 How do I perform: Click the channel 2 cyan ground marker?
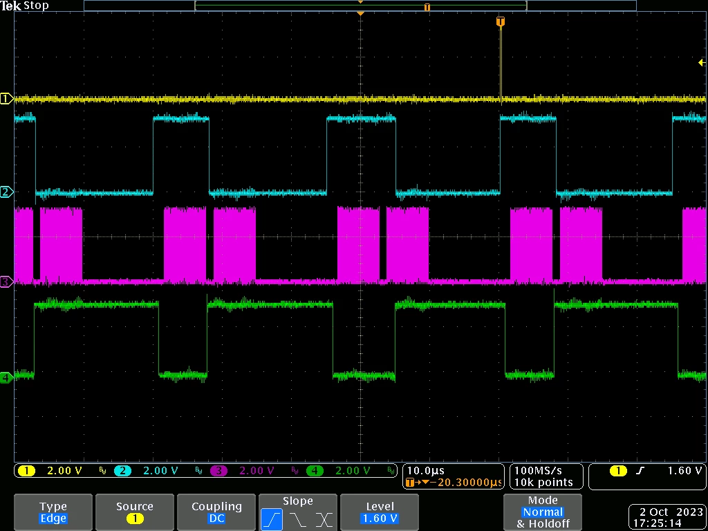pyautogui.click(x=6, y=192)
